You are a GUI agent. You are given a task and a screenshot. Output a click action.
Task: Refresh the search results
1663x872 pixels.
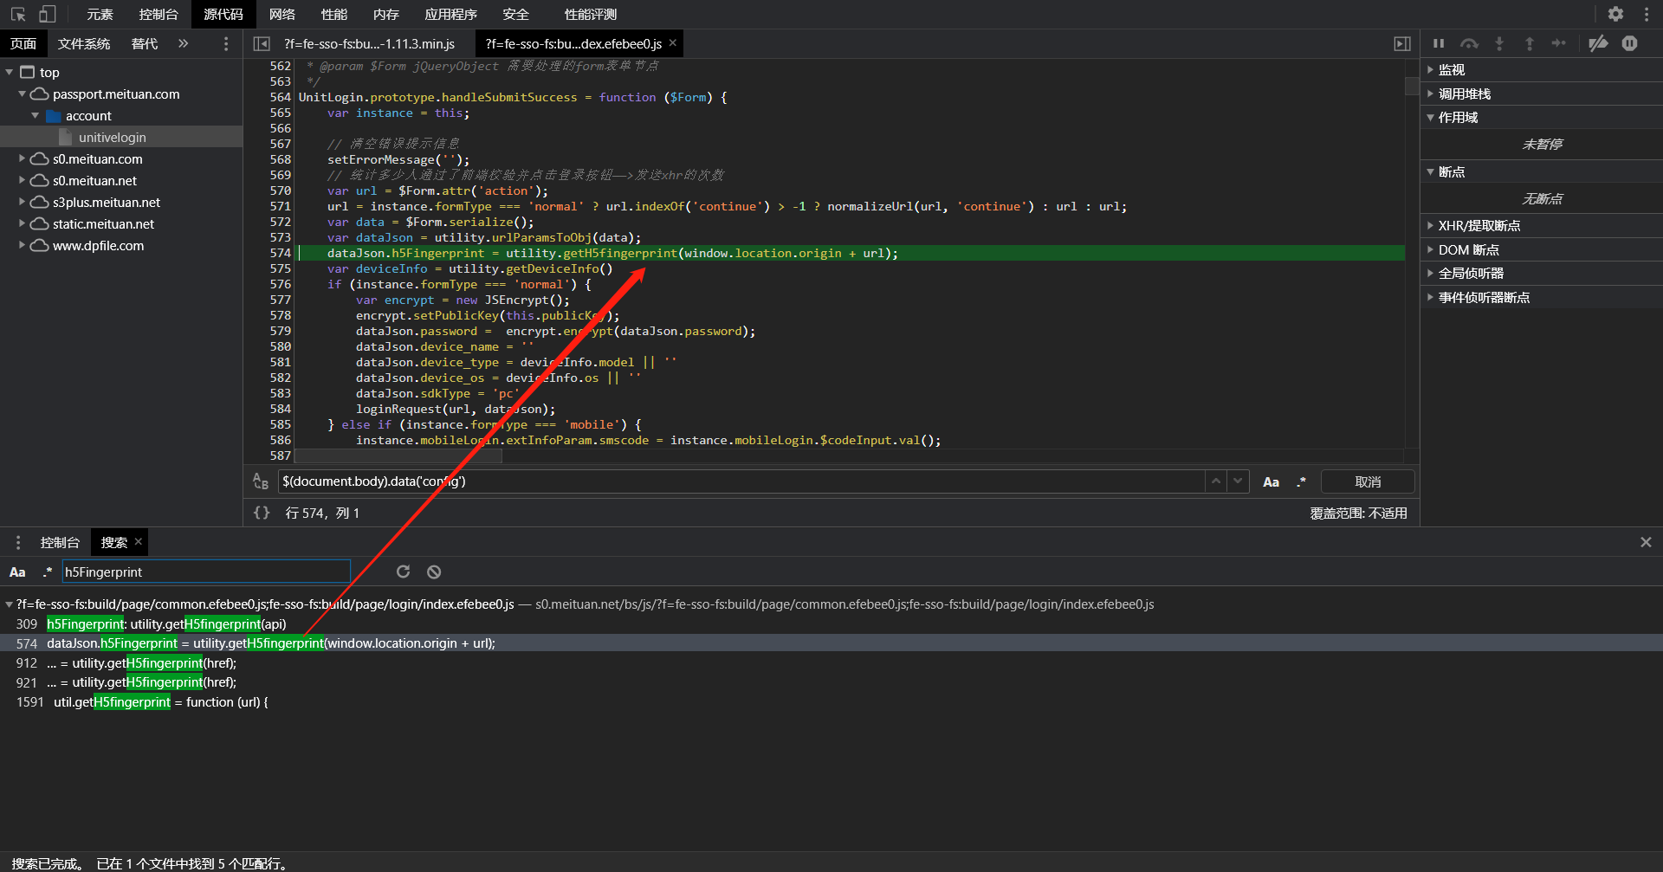tap(403, 572)
